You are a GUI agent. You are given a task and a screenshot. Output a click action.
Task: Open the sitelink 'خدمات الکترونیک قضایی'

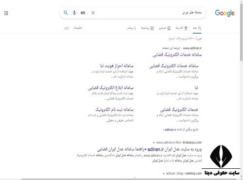[x=179, y=109]
